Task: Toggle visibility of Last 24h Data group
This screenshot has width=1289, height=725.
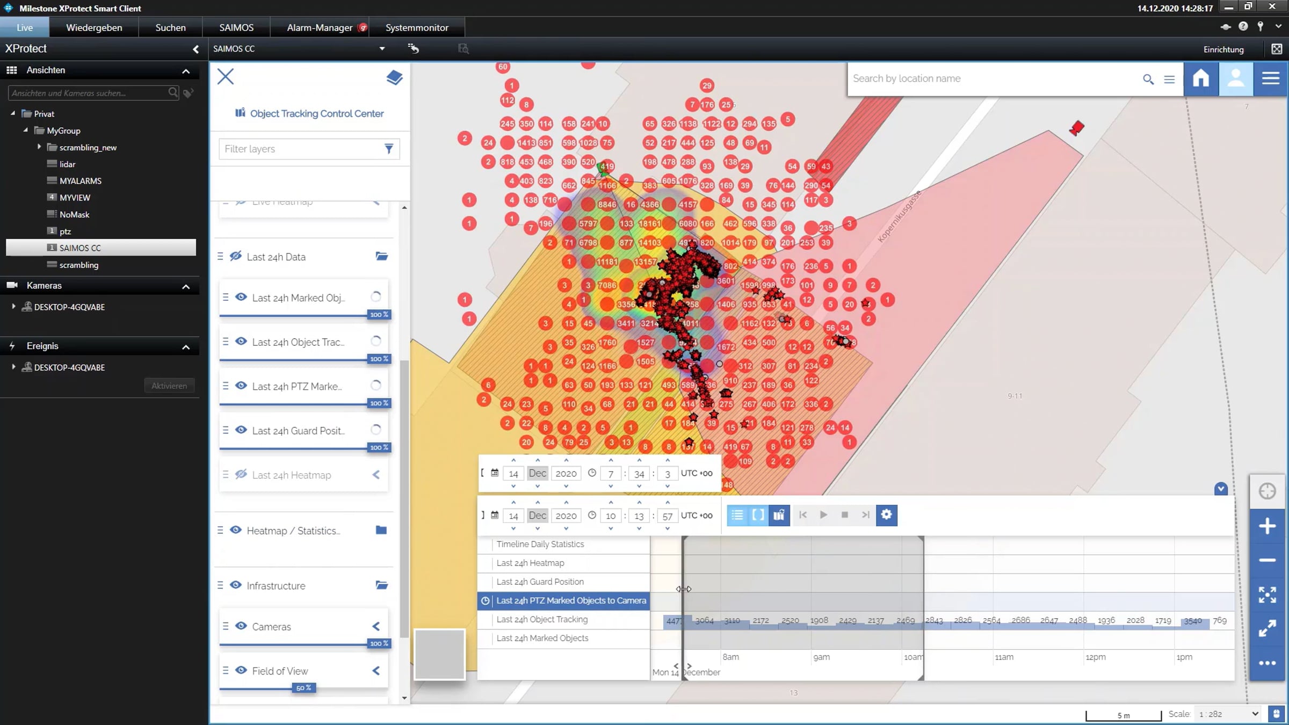Action: coord(236,256)
